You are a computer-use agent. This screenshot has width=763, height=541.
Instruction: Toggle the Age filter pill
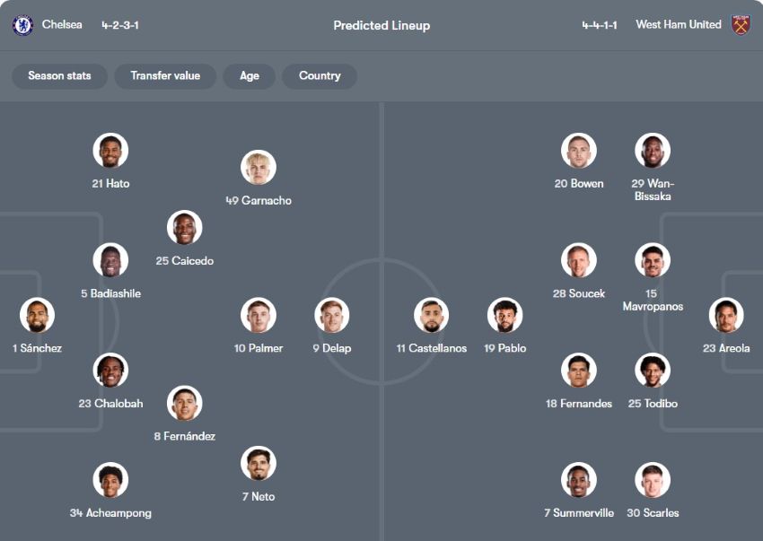click(x=250, y=76)
